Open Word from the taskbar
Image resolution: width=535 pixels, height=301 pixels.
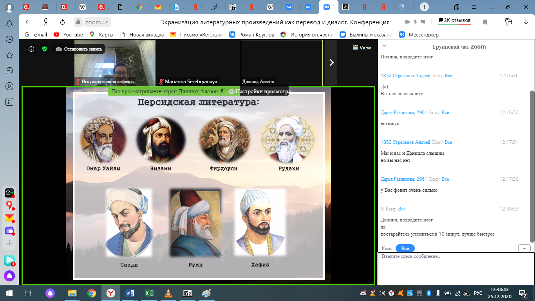tap(130, 293)
